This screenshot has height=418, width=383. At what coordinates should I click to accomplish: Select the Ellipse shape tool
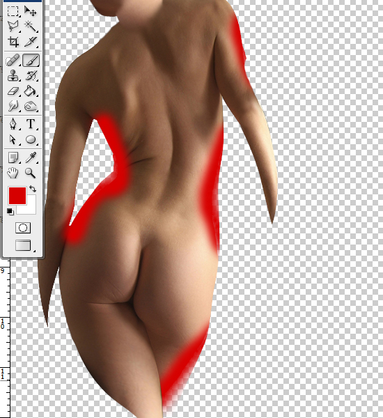pyautogui.click(x=31, y=139)
